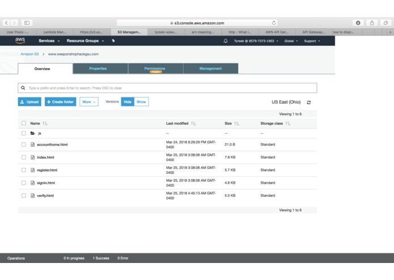Click the Upload button
Image resolution: width=394 pixels, height=280 pixels.
pos(29,101)
